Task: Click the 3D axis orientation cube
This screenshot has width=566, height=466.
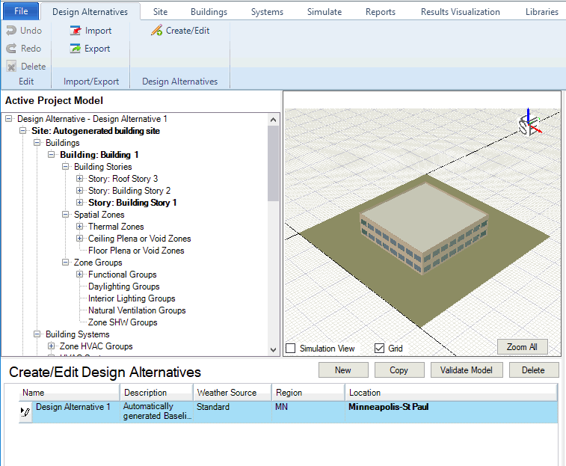Action: pos(529,124)
